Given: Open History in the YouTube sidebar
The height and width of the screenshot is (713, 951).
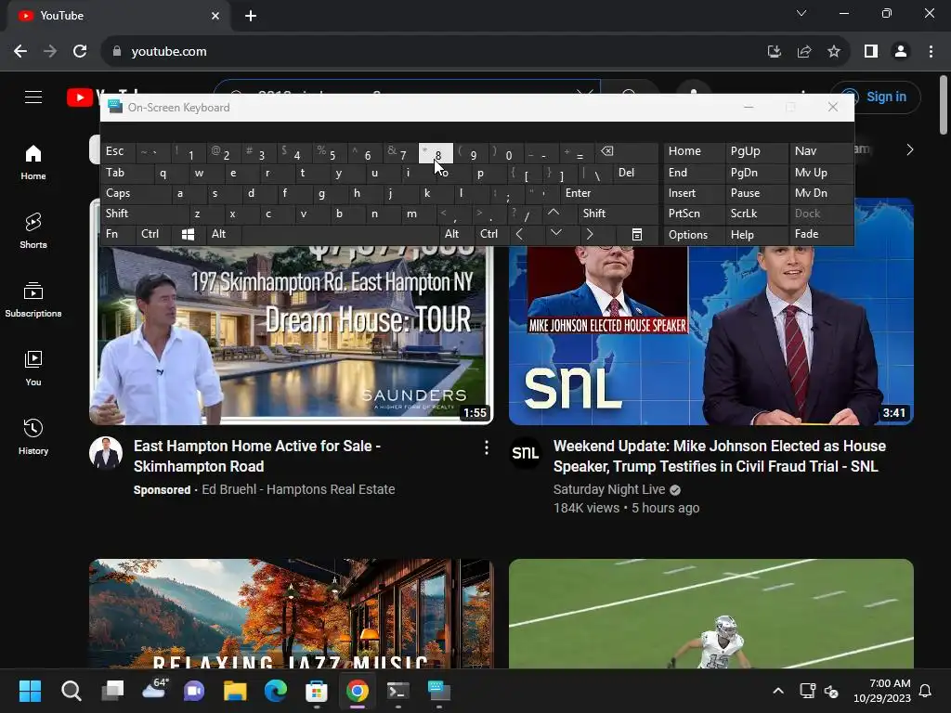Looking at the screenshot, I should (x=33, y=436).
